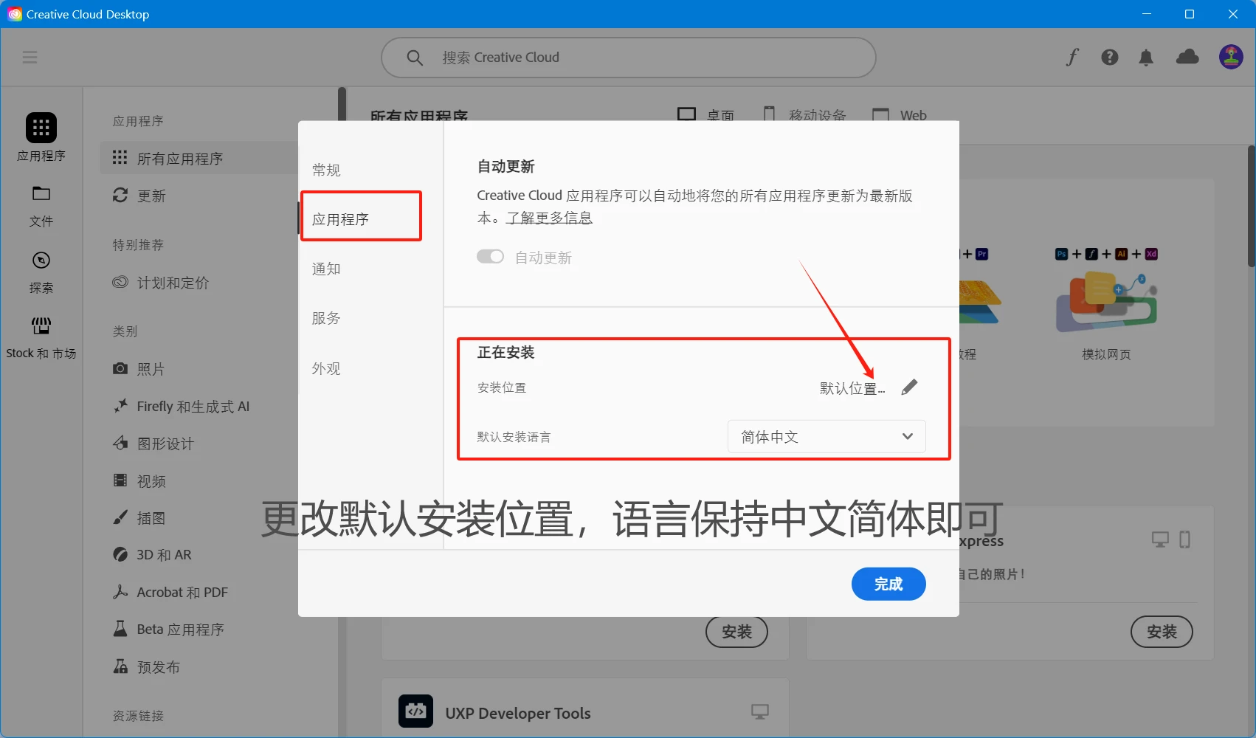Click the 图形设计 category icon
The height and width of the screenshot is (738, 1256).
pyautogui.click(x=120, y=443)
